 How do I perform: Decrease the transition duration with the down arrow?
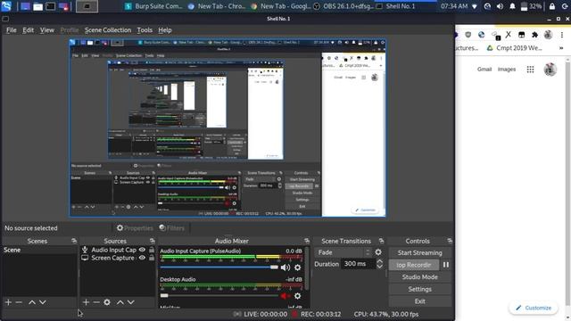380,267
